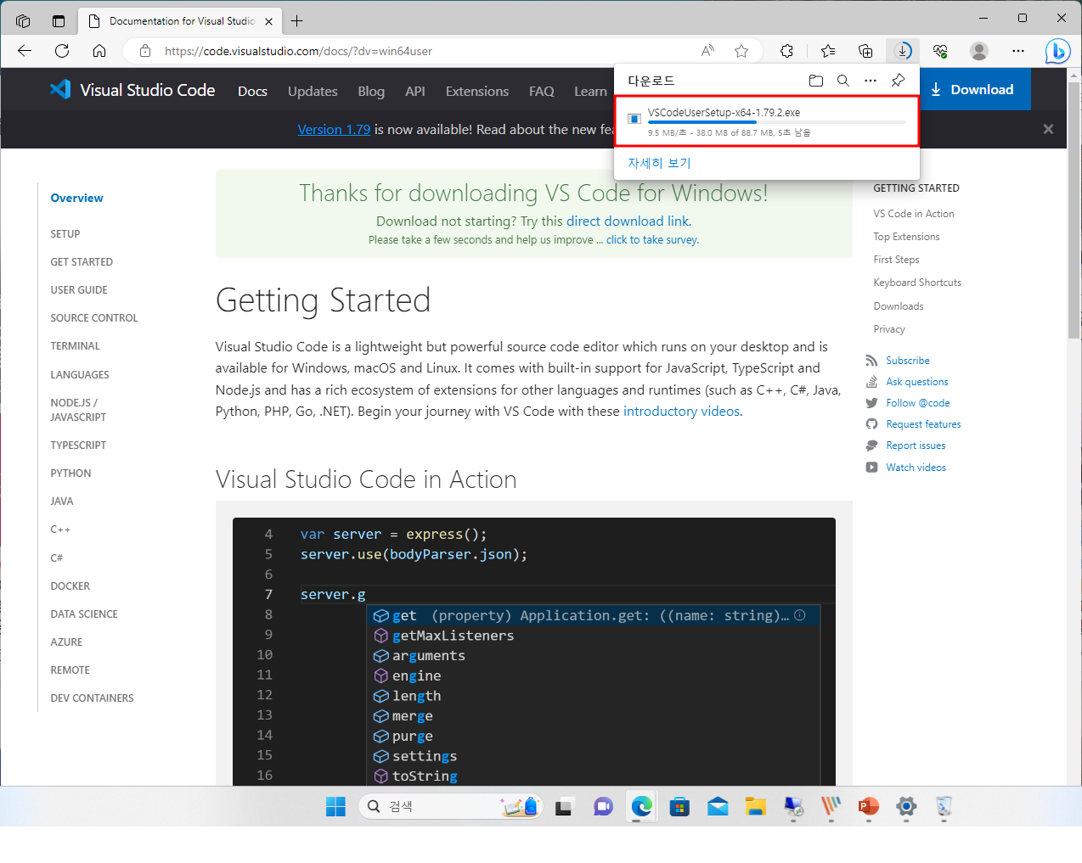Select the VSCodeUserSetup download item

(x=767, y=121)
